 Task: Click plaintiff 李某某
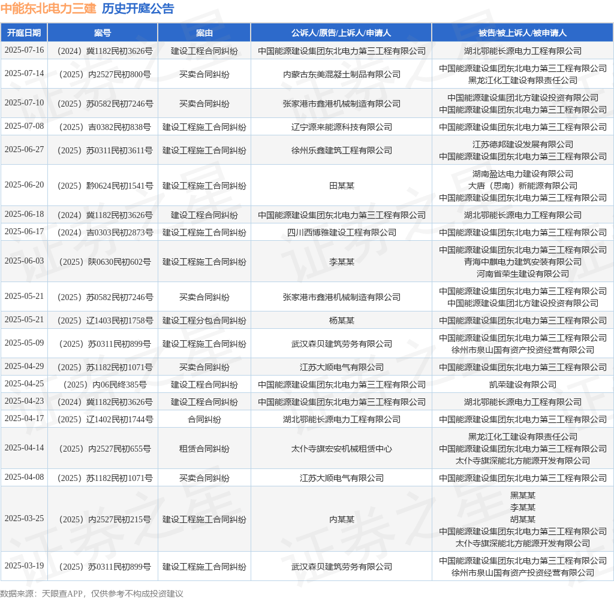pyautogui.click(x=341, y=262)
